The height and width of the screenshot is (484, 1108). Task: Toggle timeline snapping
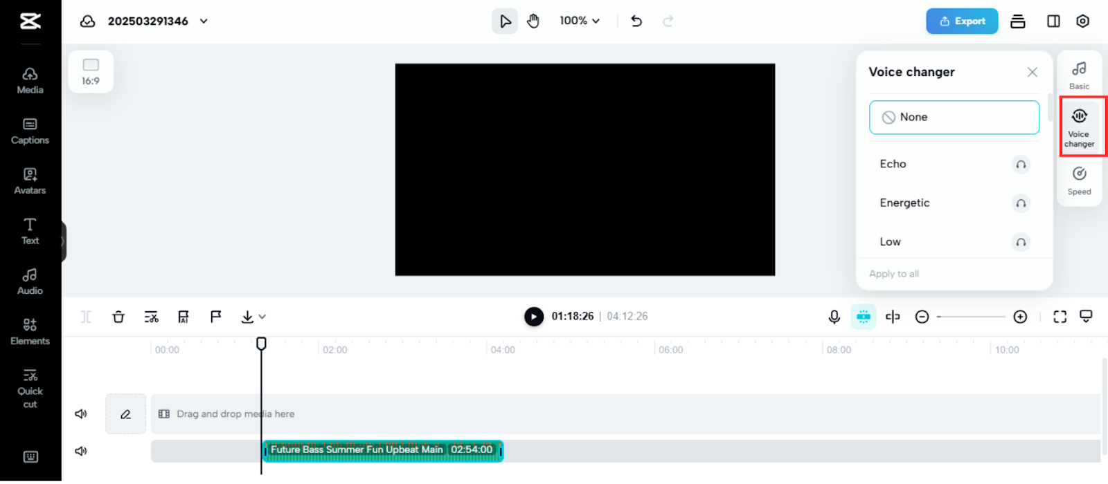[864, 317]
